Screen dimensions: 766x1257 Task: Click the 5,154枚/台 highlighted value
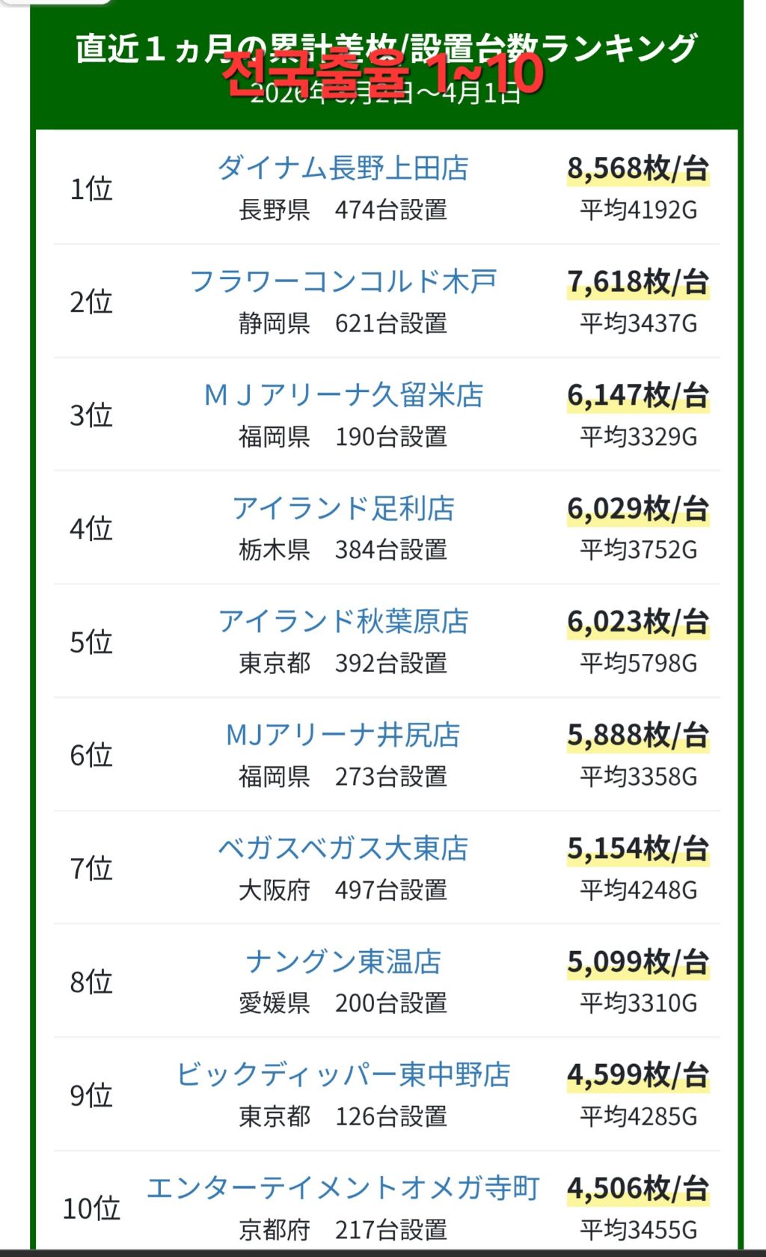(638, 849)
